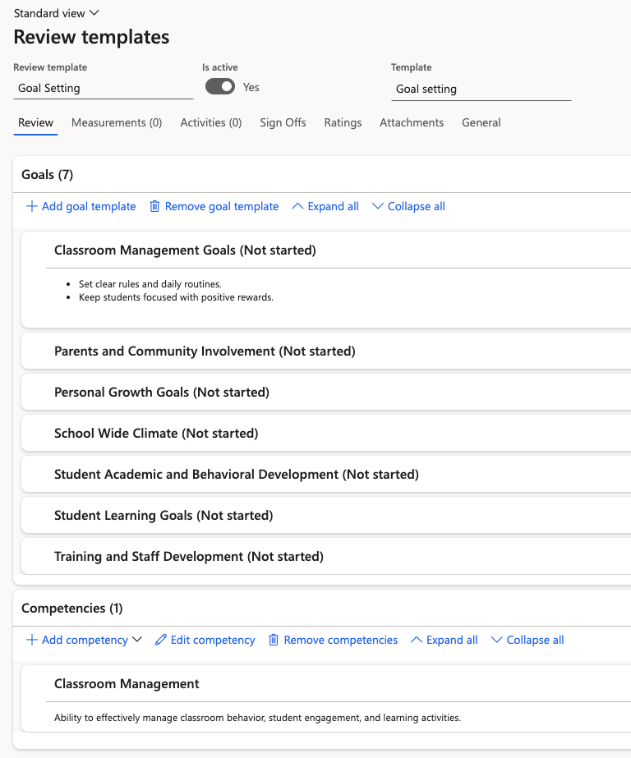Open the Activities (0) tab
The image size is (631, 758).
pos(211,123)
